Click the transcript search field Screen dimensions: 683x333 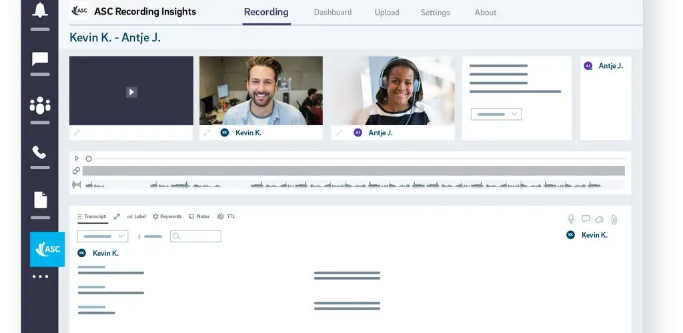(195, 236)
